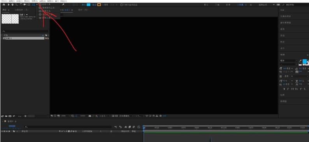
Task: Toggle the Bezier path checkbox in the toolbar
Action: 121,5
